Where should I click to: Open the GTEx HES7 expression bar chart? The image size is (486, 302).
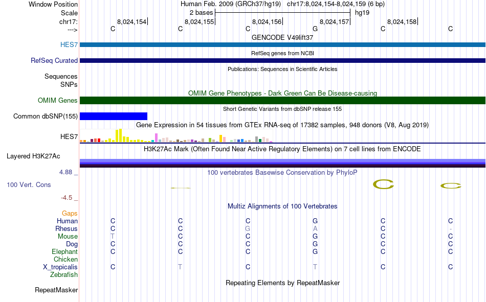point(176,135)
